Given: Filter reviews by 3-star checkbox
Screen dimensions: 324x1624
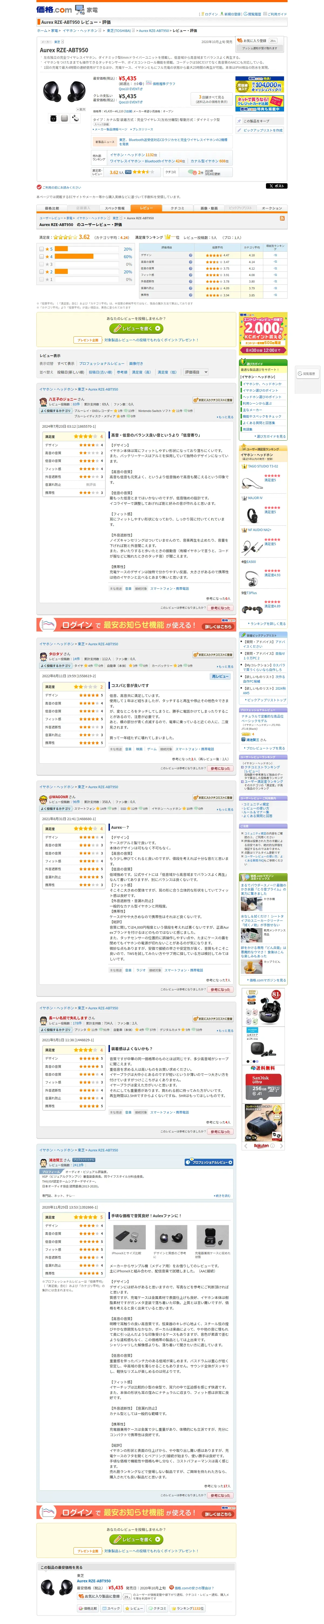Looking at the screenshot, I should pyautogui.click(x=42, y=264).
